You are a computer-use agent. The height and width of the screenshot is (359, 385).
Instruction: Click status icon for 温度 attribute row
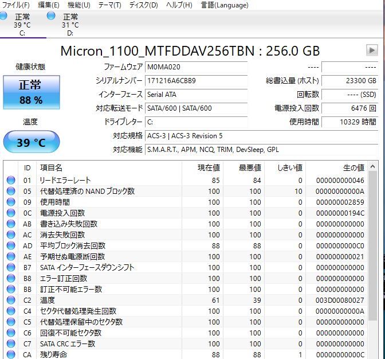(11, 301)
